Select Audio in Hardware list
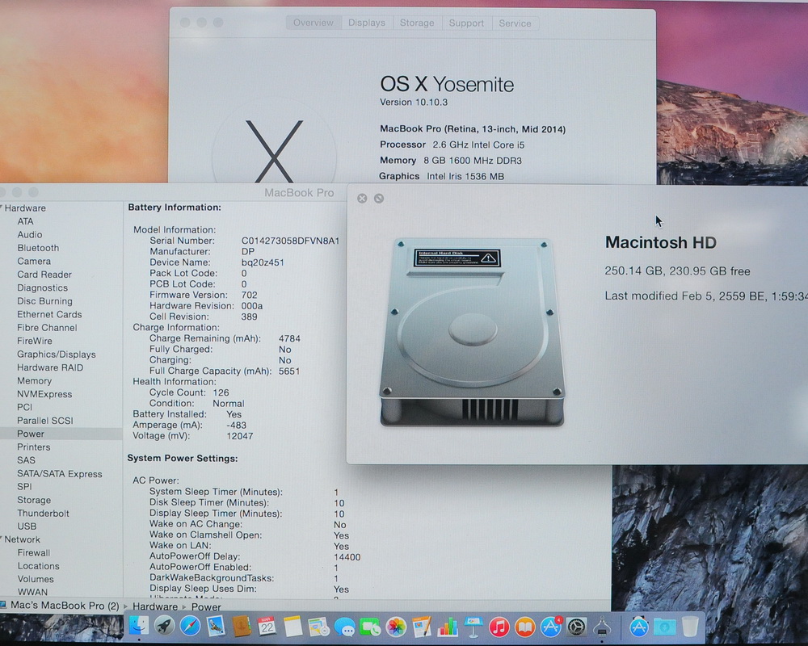 pos(29,235)
